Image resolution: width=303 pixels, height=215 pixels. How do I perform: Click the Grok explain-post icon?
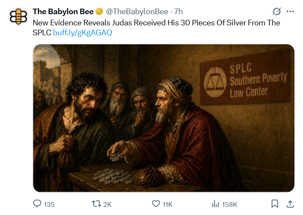(278, 12)
